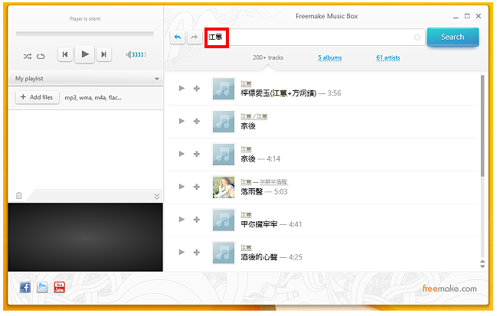
Task: Open artwork thumbnail of 3:56 track
Action: (x=224, y=89)
